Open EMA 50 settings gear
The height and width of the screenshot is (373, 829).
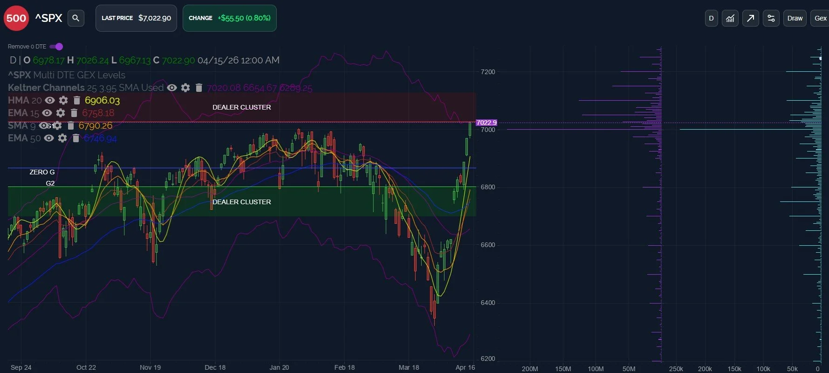click(62, 138)
